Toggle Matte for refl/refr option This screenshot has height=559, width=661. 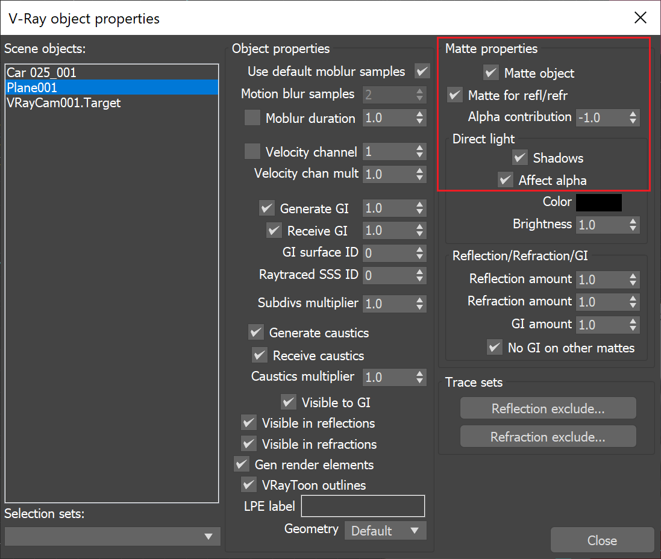pyautogui.click(x=454, y=95)
